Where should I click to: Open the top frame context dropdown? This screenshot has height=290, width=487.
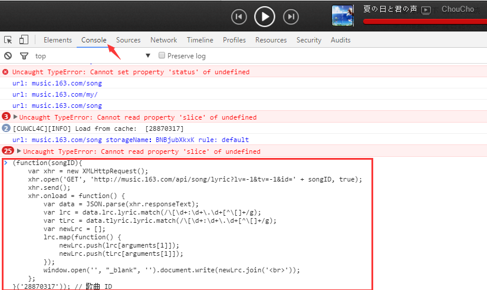point(148,56)
